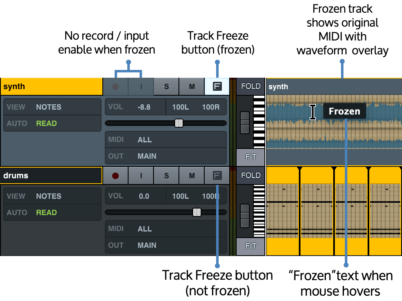This screenshot has width=402, height=301.
Task: Click the Freeze button on the synth track
Action: [x=217, y=86]
